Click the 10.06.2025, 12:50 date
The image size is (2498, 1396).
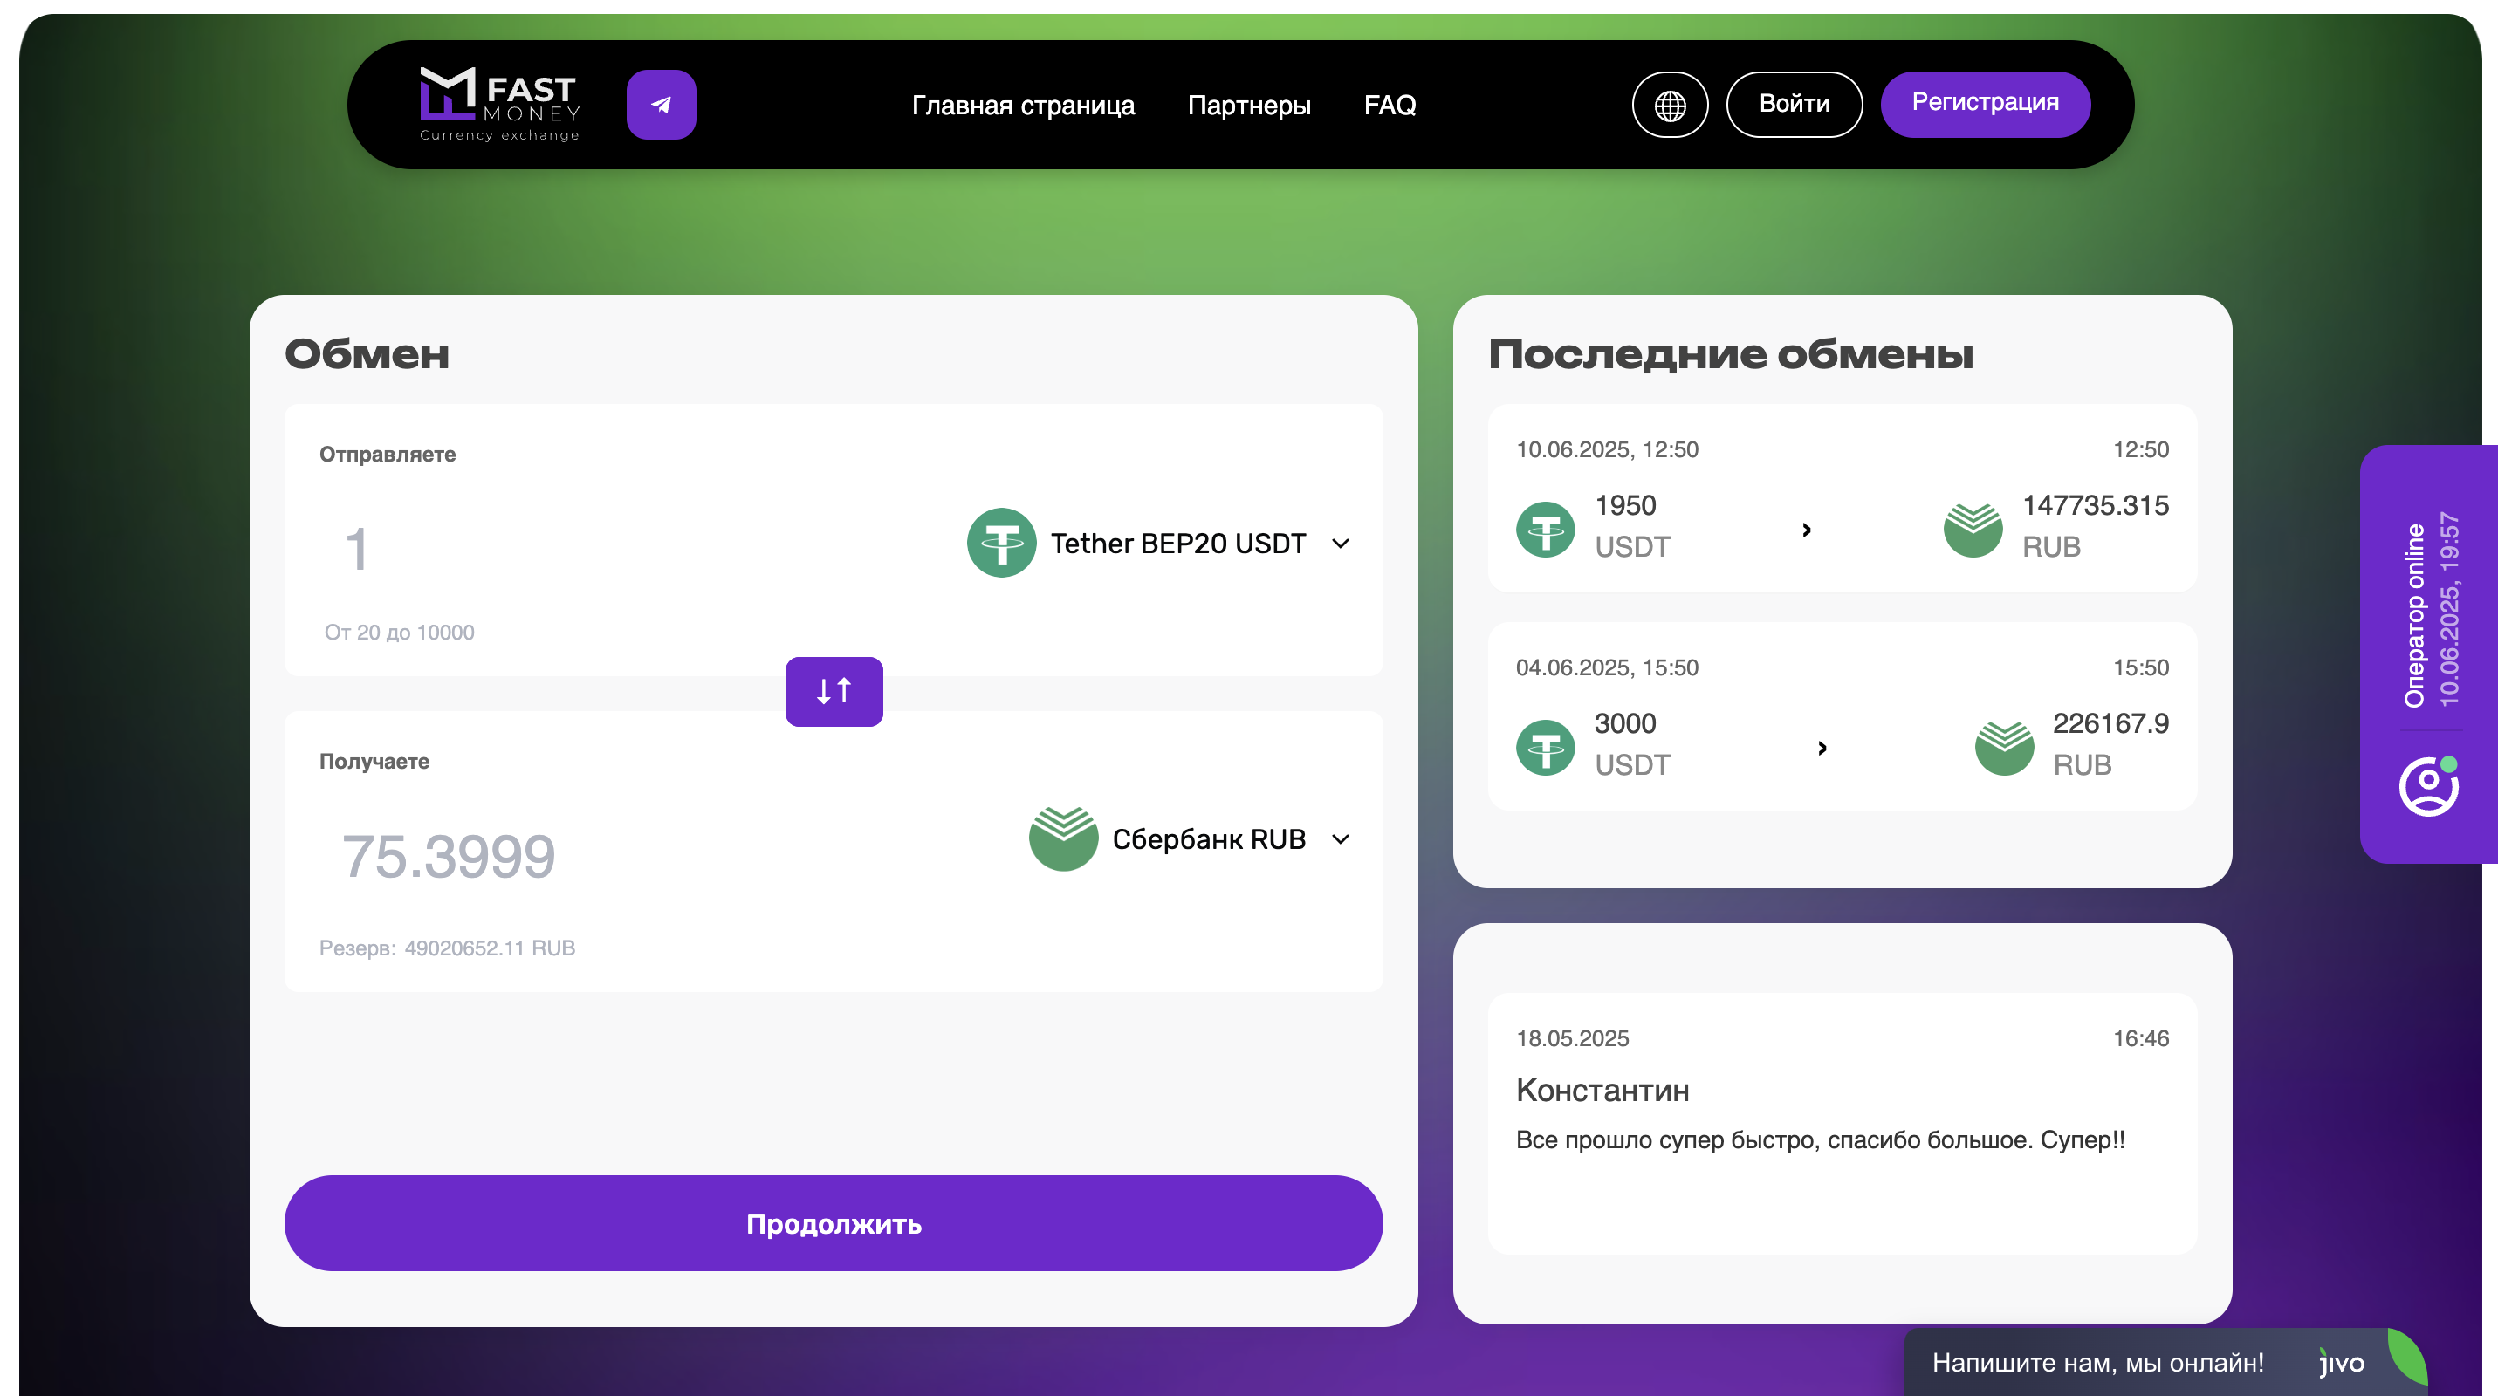coord(1607,450)
